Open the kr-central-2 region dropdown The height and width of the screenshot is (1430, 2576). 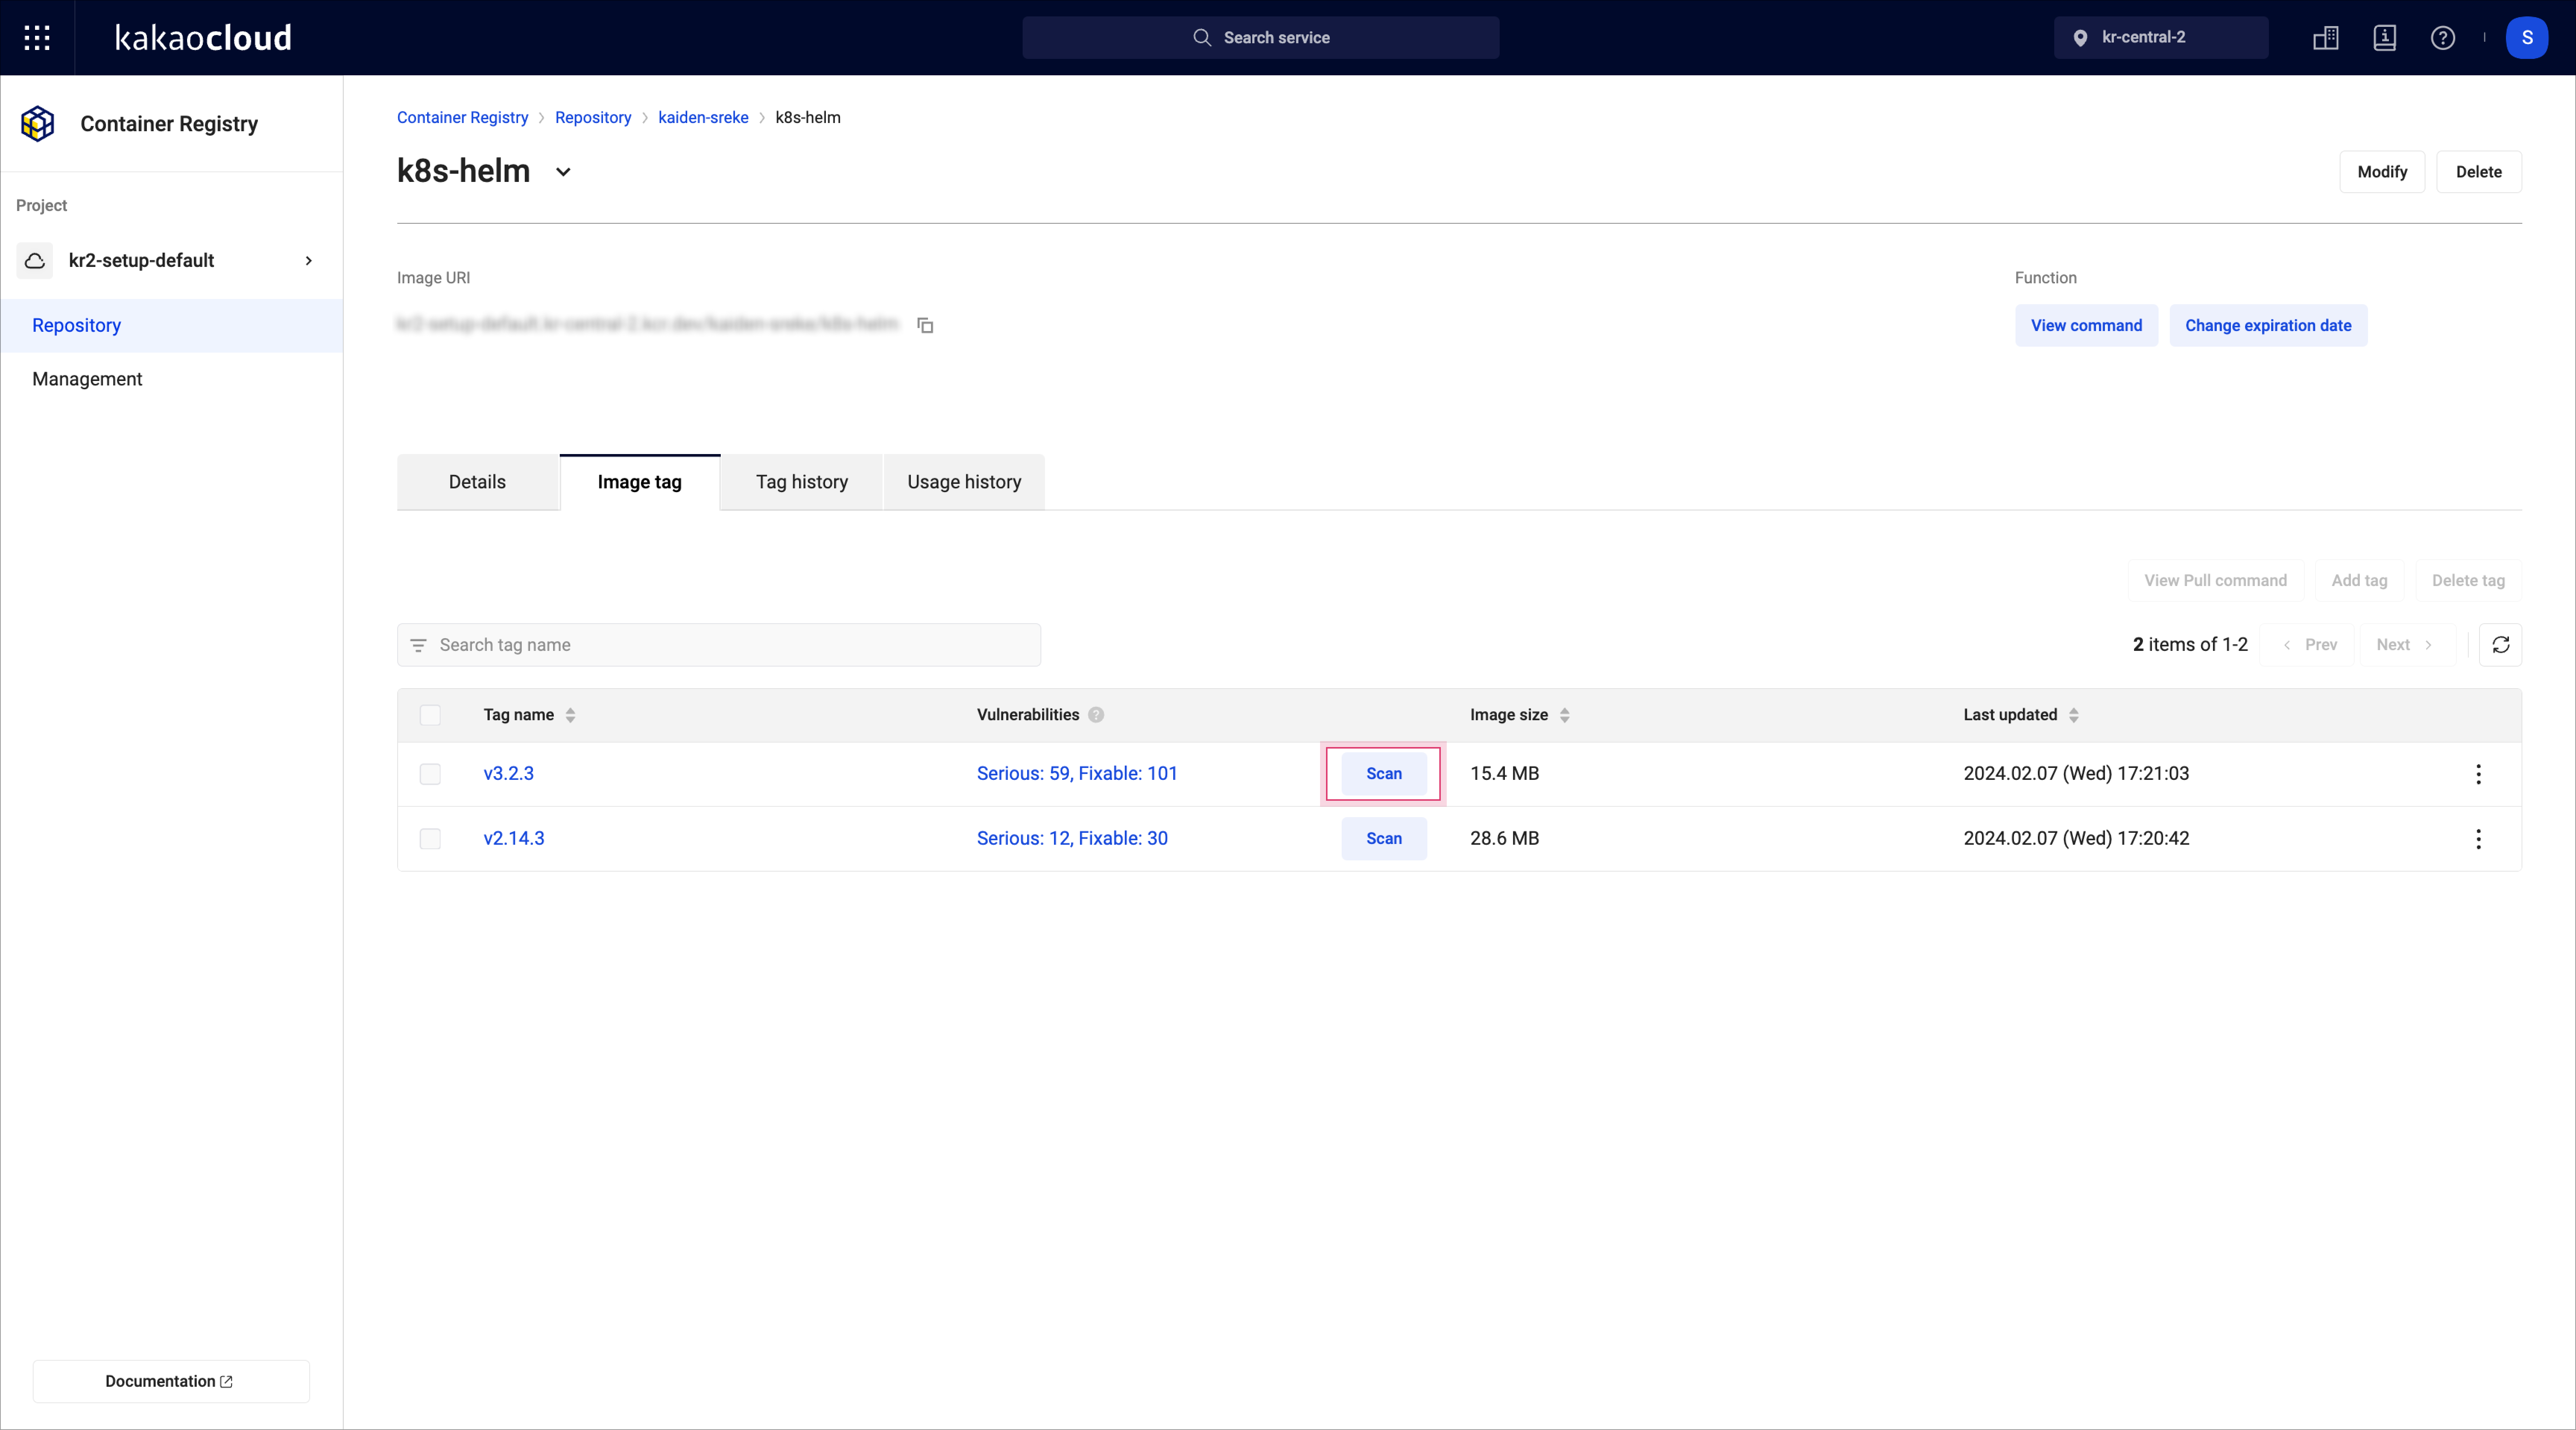pos(2160,38)
